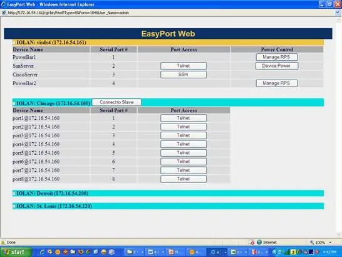Open Device Power for SunServer
The height and width of the screenshot is (257, 342).
(x=277, y=66)
